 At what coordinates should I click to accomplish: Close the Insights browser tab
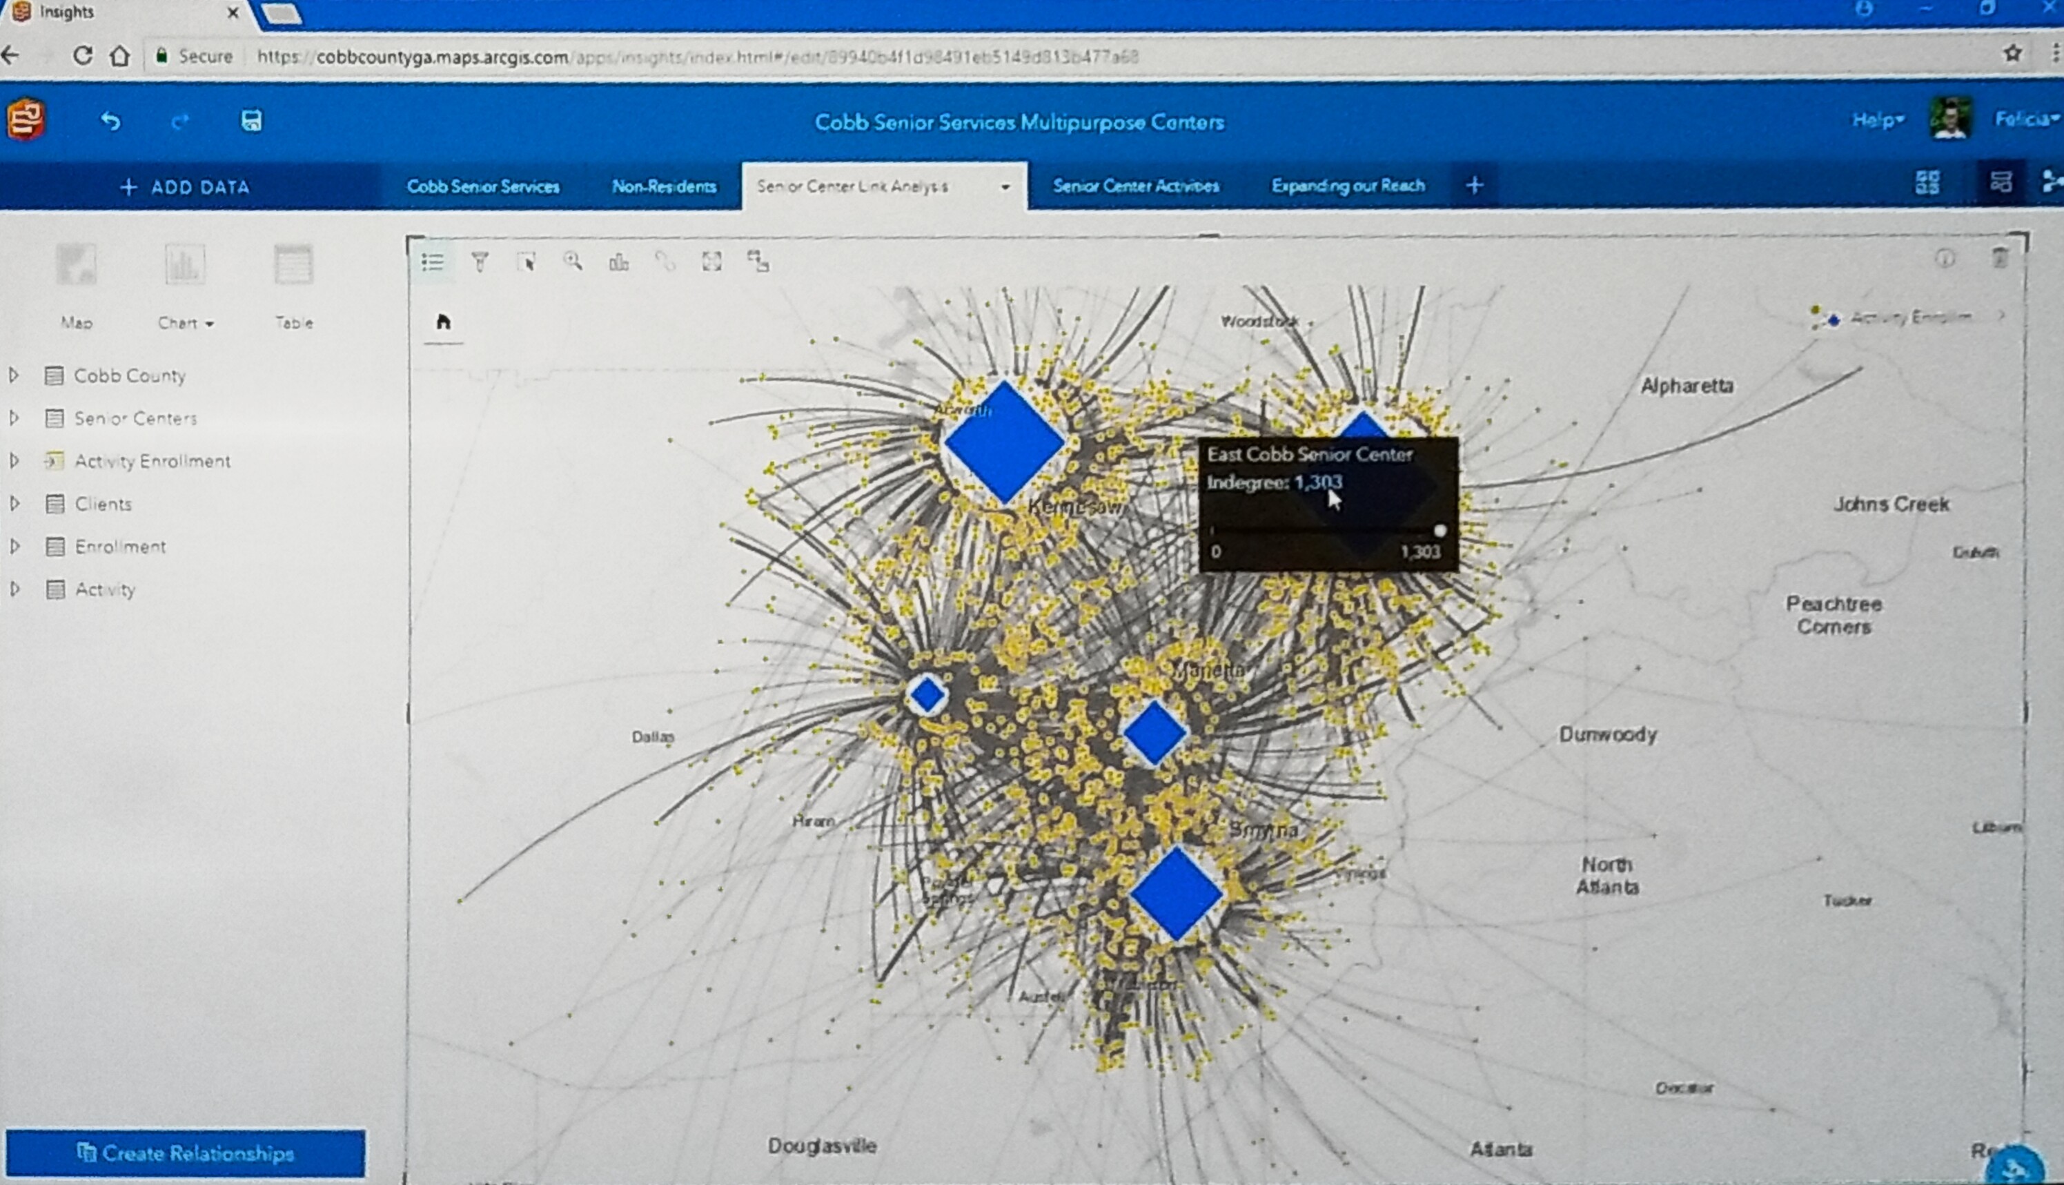[233, 13]
